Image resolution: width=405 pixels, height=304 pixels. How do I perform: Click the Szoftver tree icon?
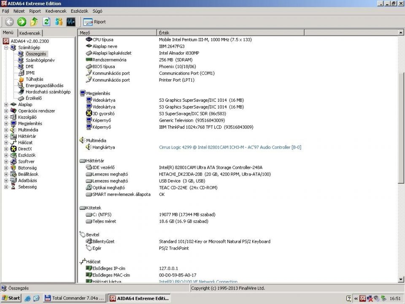(13, 162)
